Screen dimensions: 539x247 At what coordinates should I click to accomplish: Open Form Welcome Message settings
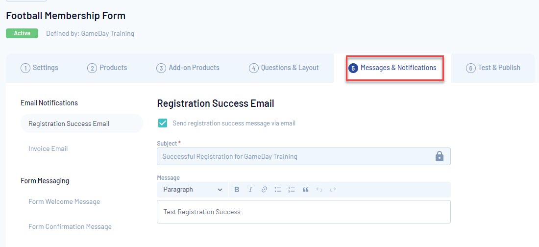pyautogui.click(x=64, y=201)
